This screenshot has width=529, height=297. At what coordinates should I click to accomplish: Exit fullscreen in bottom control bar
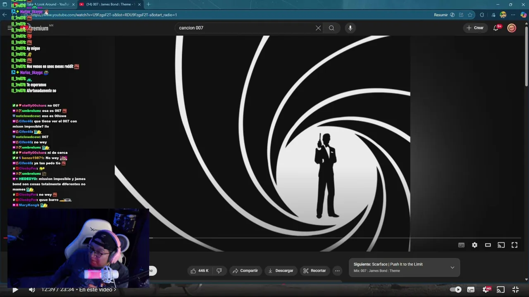click(515, 290)
